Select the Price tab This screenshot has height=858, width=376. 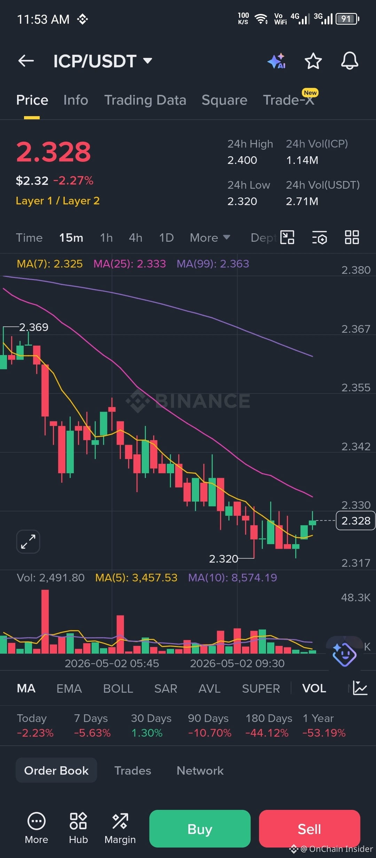click(x=32, y=100)
